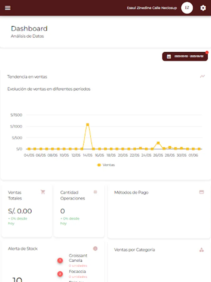Open the date range picker button
Screen dimensions: 211x282
click(x=185, y=56)
